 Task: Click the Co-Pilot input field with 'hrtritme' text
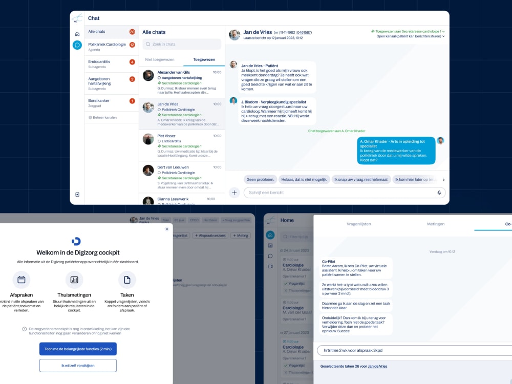[414, 350]
